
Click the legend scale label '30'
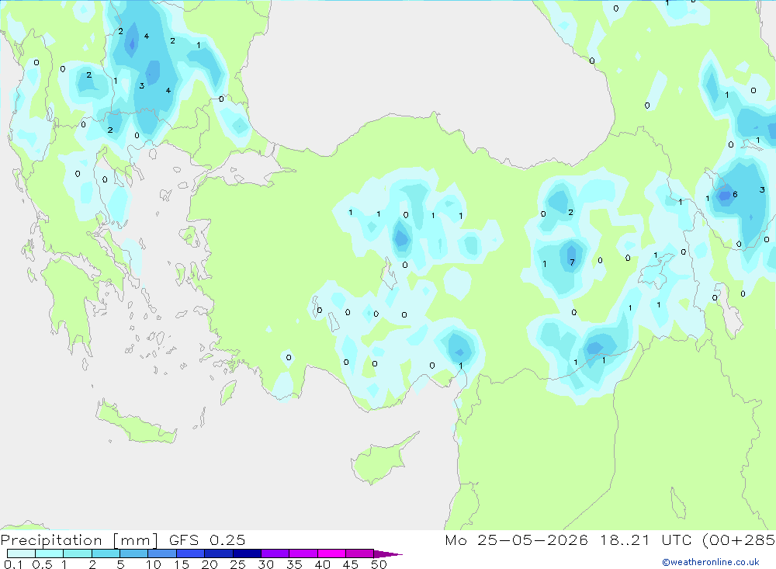[265, 564]
